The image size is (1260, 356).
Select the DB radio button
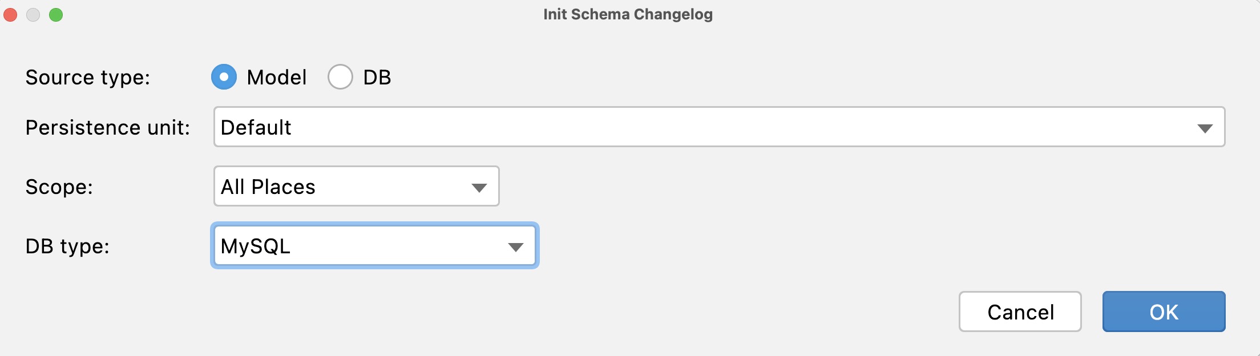coord(341,78)
